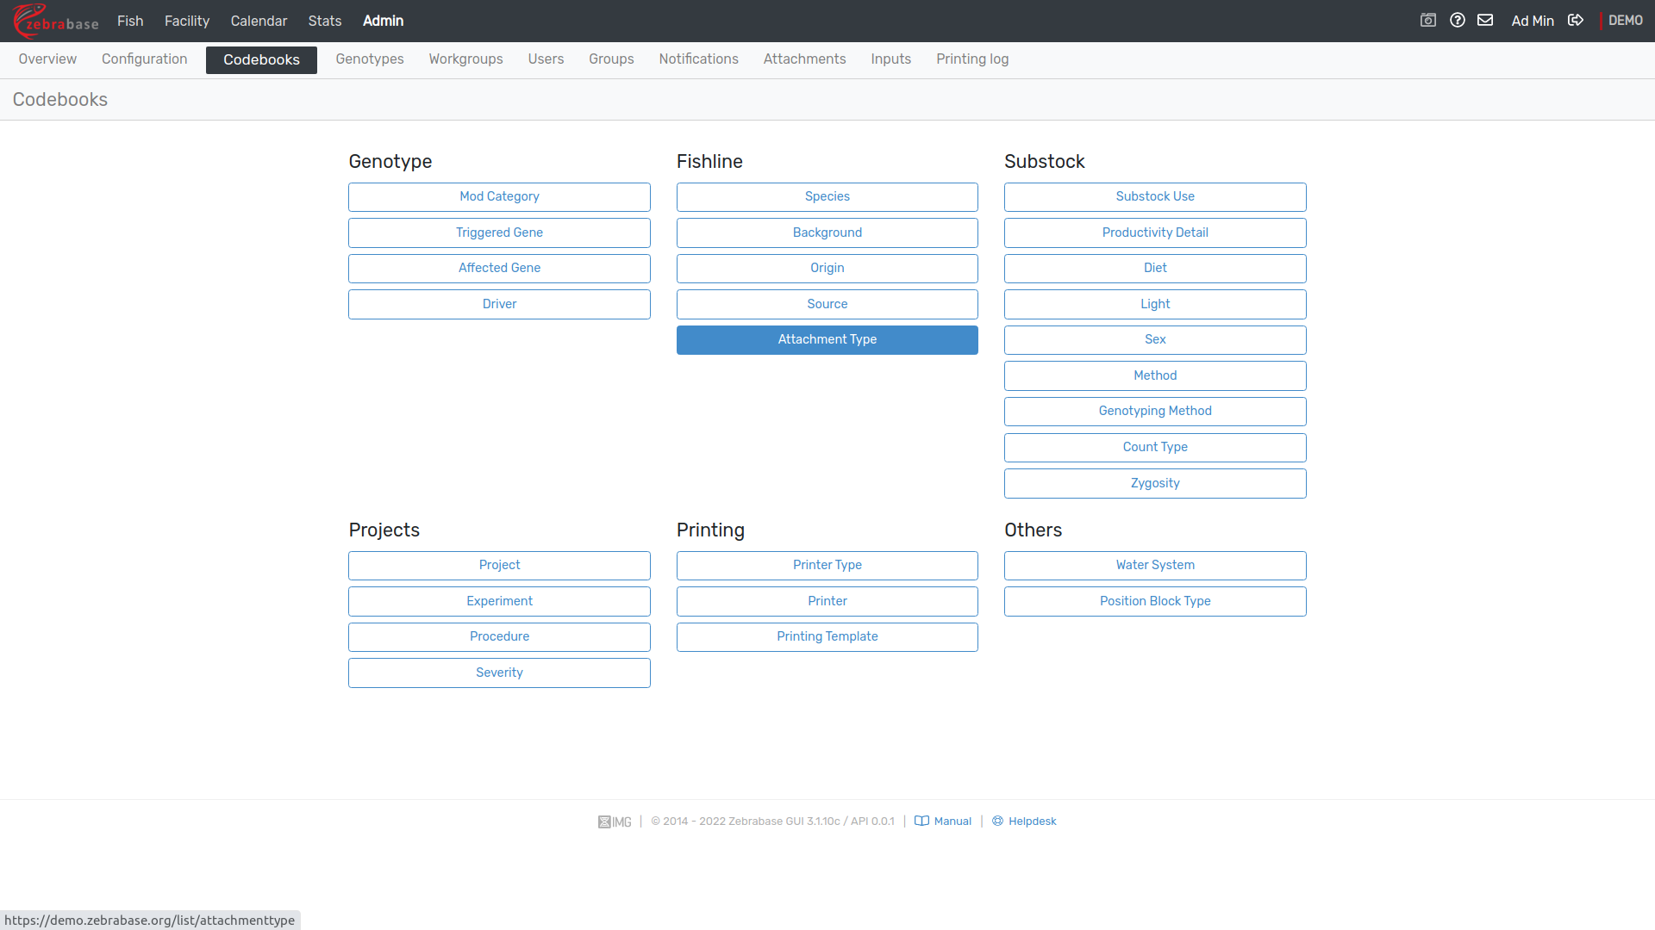Switch to the Printing log tab
The height and width of the screenshot is (930, 1655).
pos(972,59)
